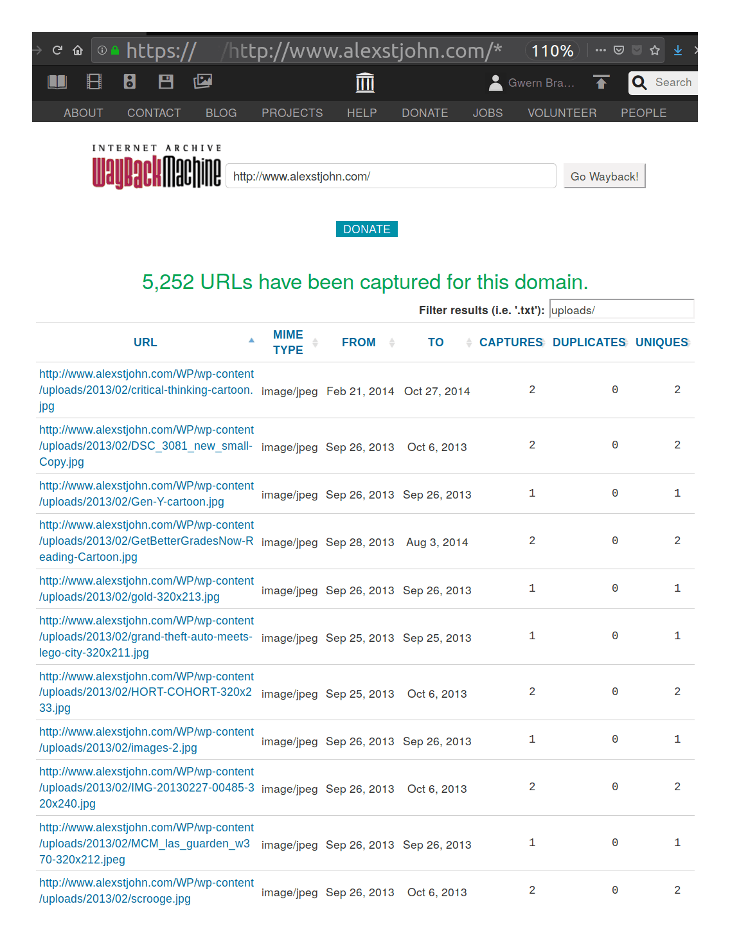Screen dimensions: 730x938
Task: Open the Internet Archive texts collection icon
Action: click(57, 82)
